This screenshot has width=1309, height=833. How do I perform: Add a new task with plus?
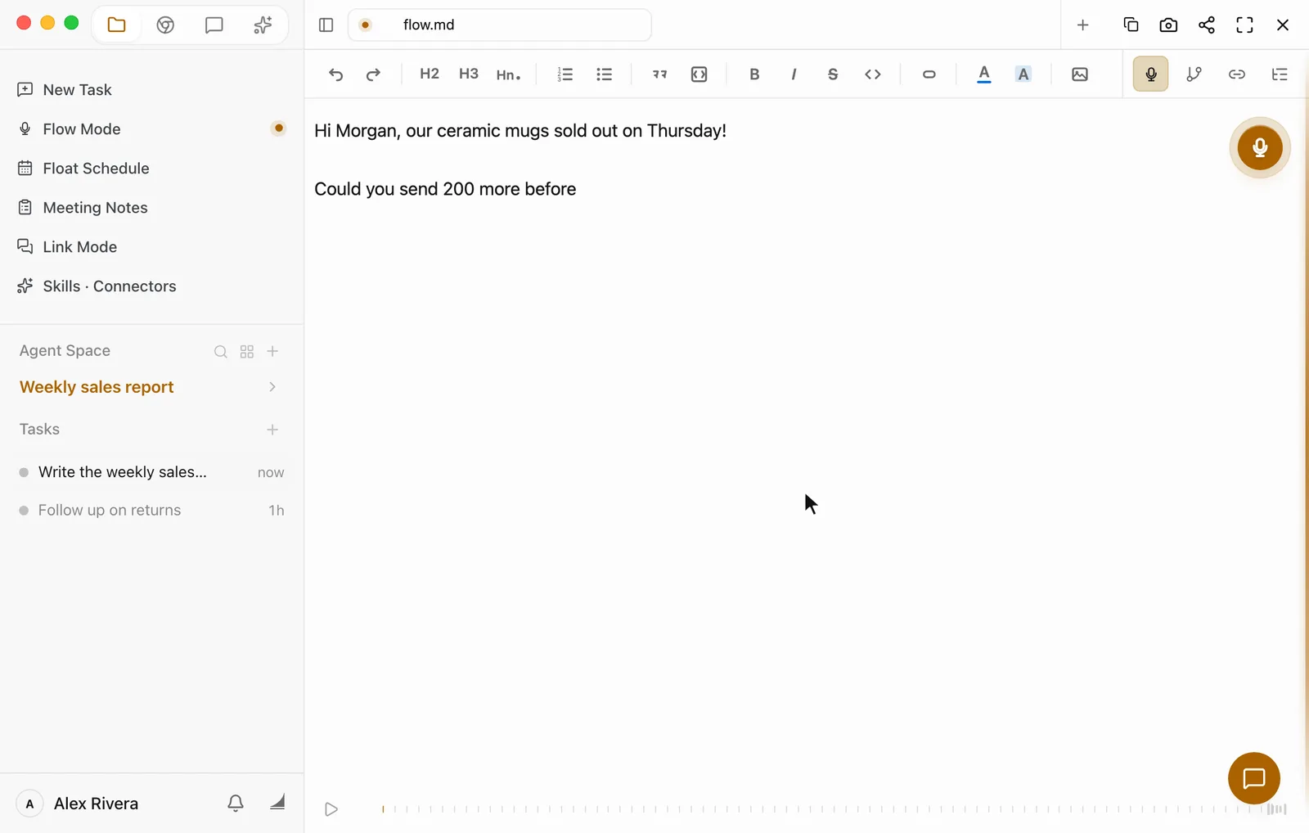[272, 430]
